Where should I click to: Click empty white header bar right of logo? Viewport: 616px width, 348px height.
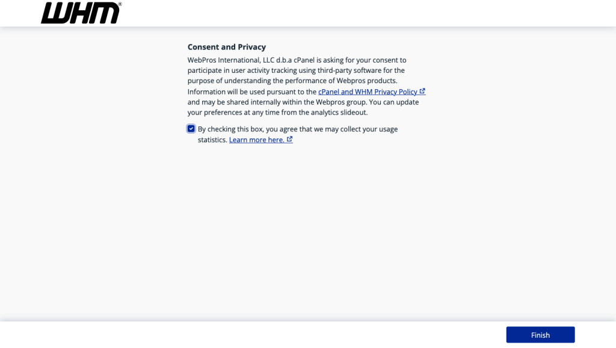[x=361, y=13]
